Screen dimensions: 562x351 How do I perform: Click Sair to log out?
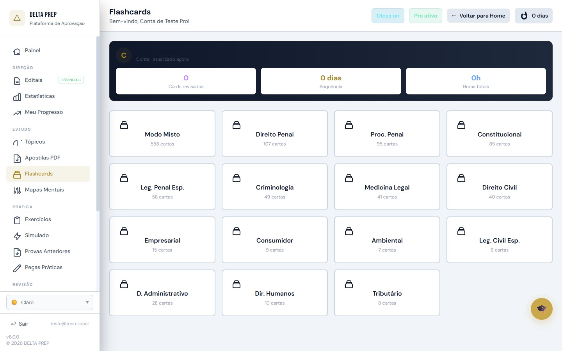click(x=20, y=324)
